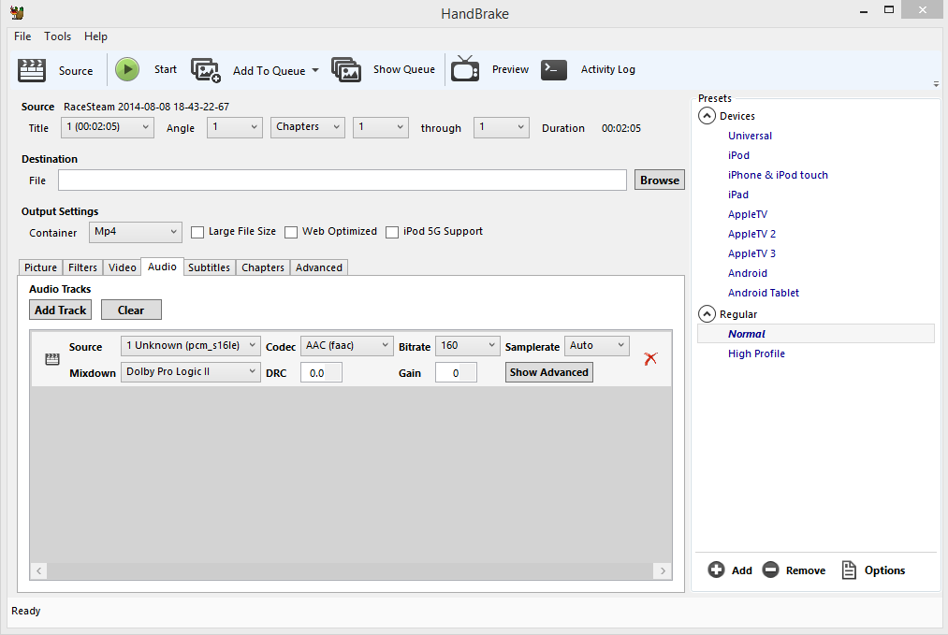Open audio Source track dropdown
The height and width of the screenshot is (635, 948).
tap(191, 346)
